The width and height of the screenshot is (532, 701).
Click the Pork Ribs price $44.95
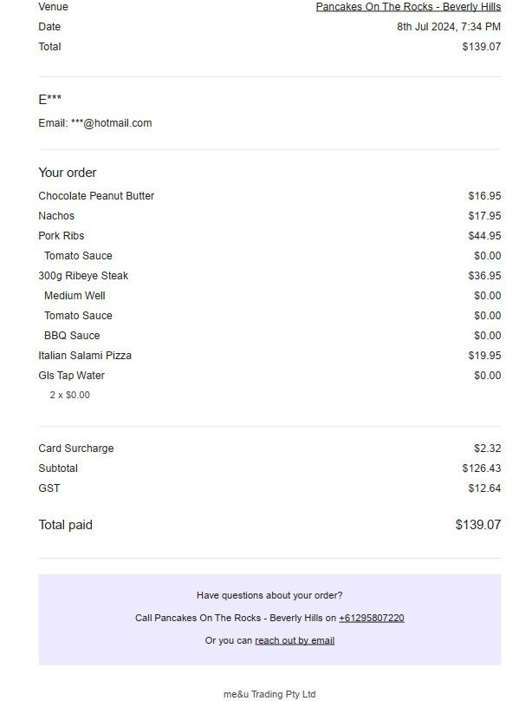[x=484, y=236]
